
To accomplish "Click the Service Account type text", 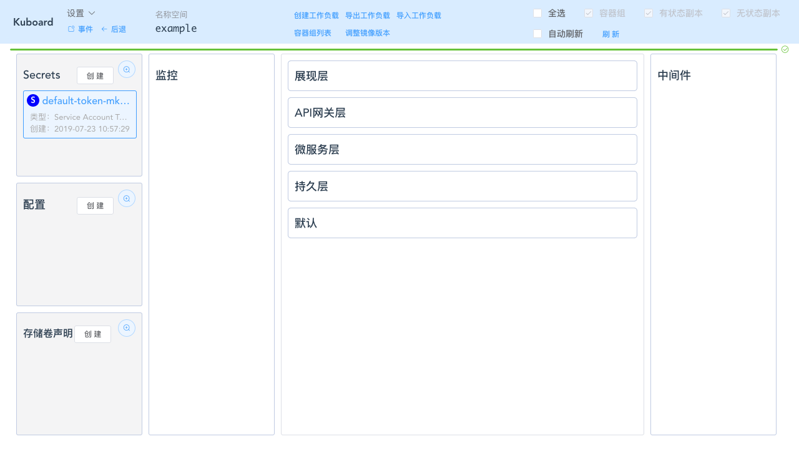I will click(91, 117).
